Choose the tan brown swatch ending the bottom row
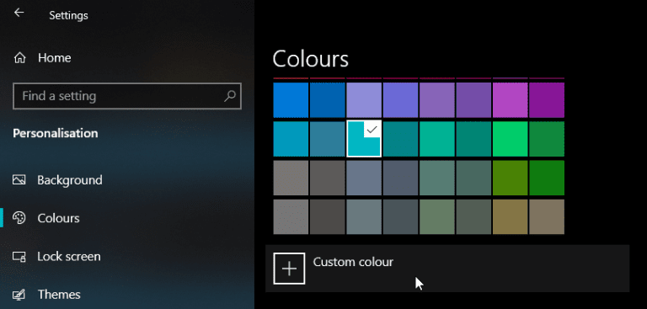This screenshot has width=647, height=309. pos(547,217)
